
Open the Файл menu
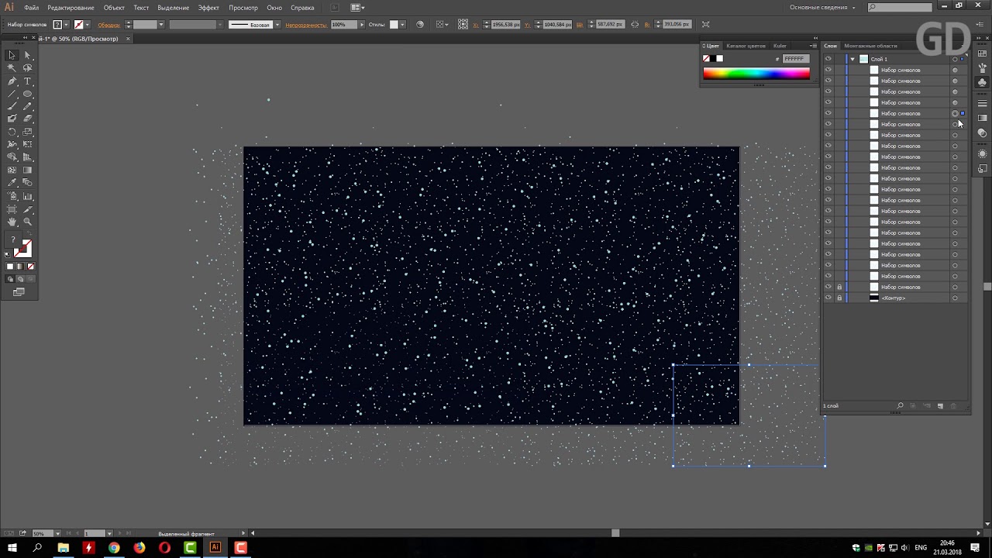pos(31,7)
